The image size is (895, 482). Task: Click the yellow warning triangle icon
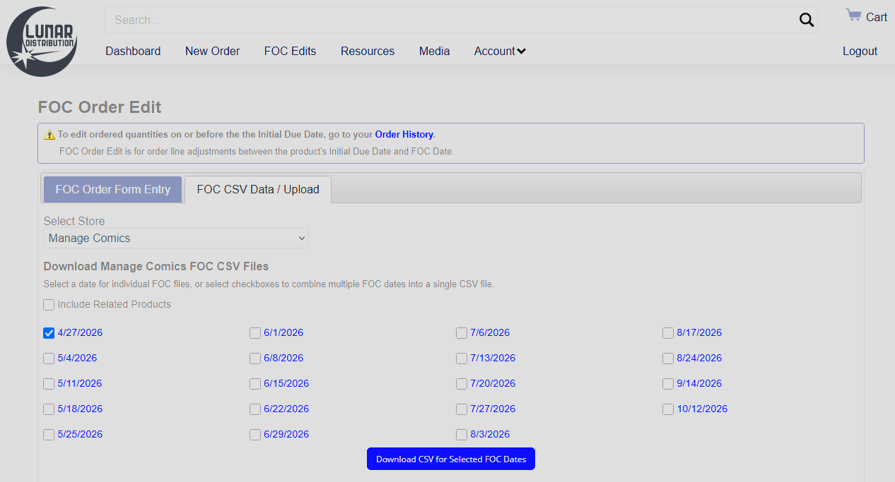pos(49,135)
